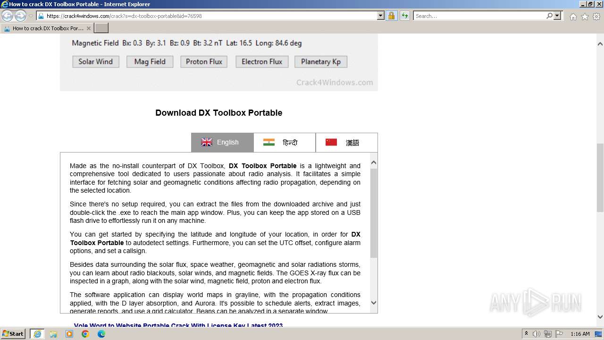Click the Internet Explorer title bar icon
Image resolution: width=604 pixels, height=340 pixels.
(x=4, y=4)
